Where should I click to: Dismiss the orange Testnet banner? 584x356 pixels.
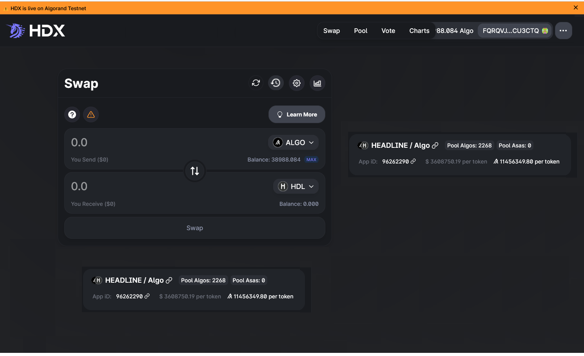tap(576, 7)
